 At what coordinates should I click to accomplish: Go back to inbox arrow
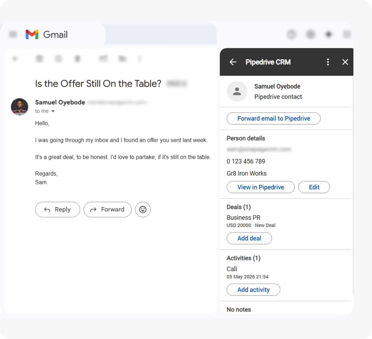tap(15, 59)
